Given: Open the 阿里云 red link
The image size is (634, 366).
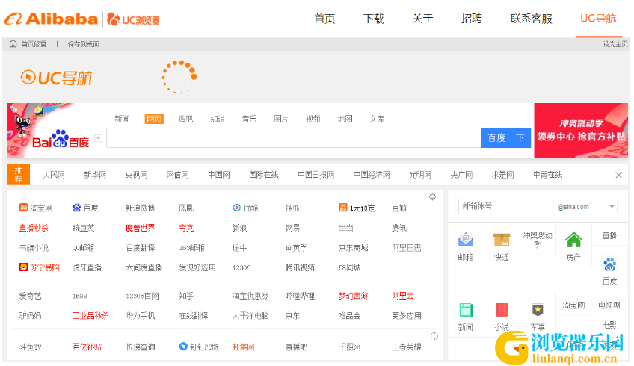Looking at the screenshot, I should point(403,296).
